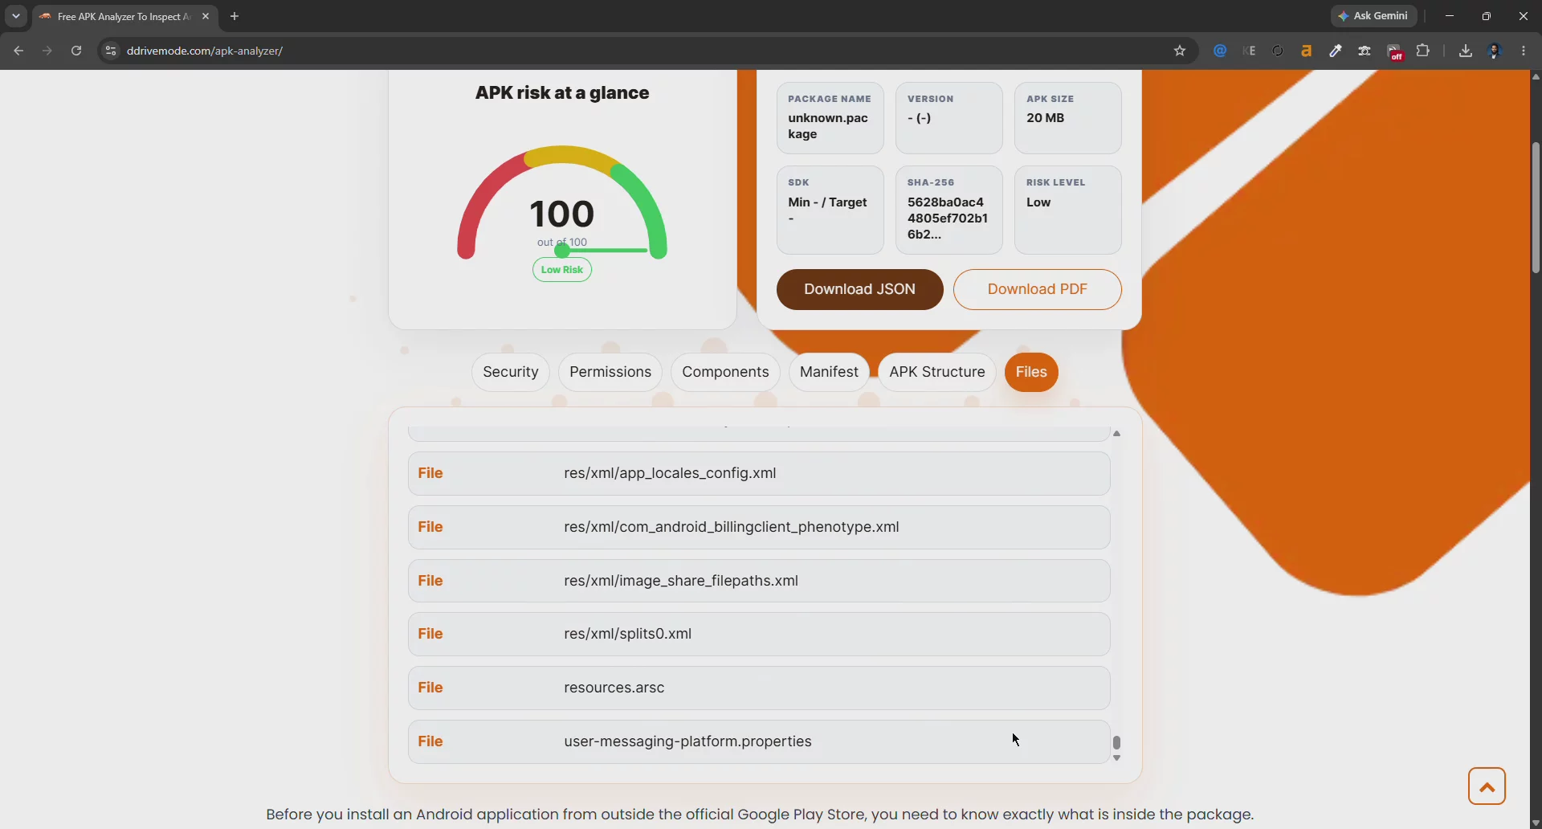The width and height of the screenshot is (1542, 829).
Task: Click res/xml/image_share_filepaths.xml entry
Action: [759, 581]
